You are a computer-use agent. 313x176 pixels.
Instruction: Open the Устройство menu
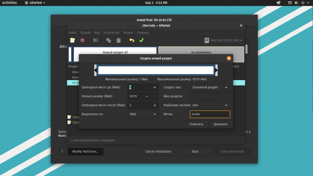pos(111,33)
